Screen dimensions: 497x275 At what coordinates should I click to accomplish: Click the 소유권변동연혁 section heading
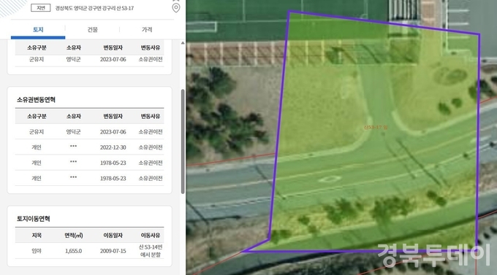pyautogui.click(x=36, y=100)
